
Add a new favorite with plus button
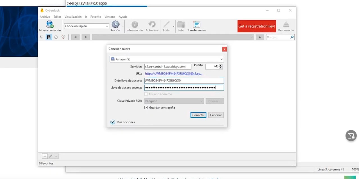(x=45, y=156)
